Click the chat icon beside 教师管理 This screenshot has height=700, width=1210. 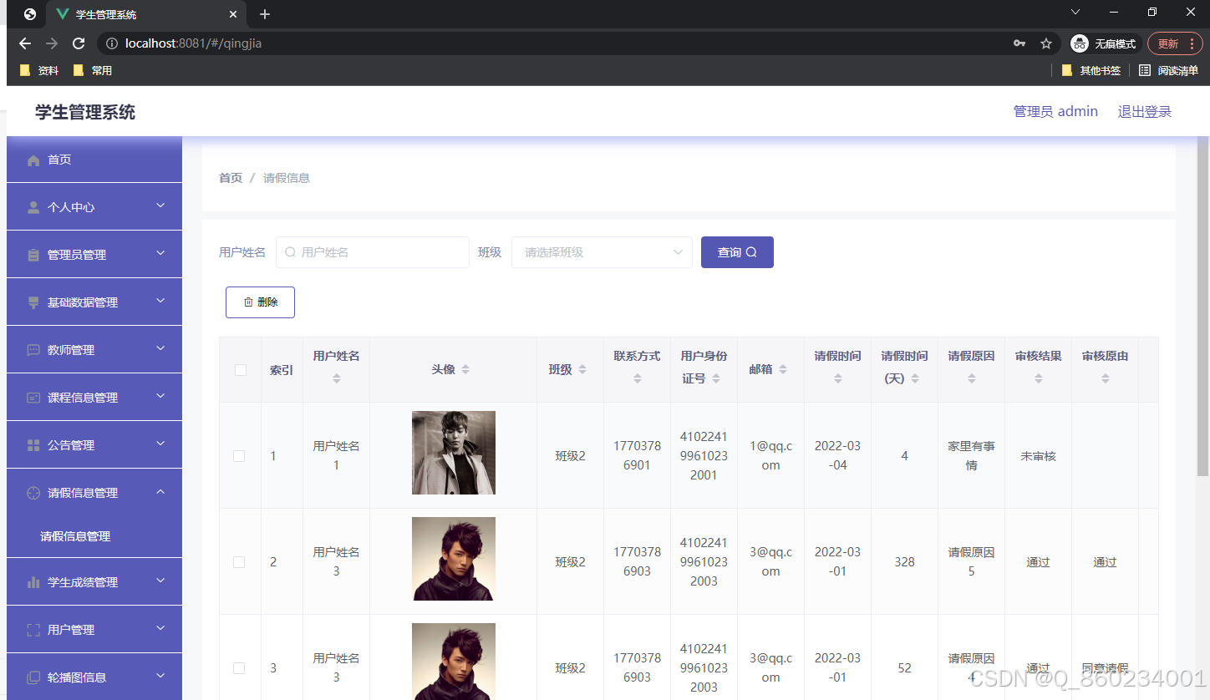[x=33, y=350]
